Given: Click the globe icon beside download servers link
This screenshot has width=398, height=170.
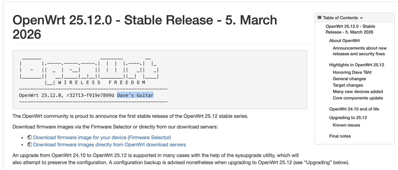Looking at the screenshot, I should 30,145.
